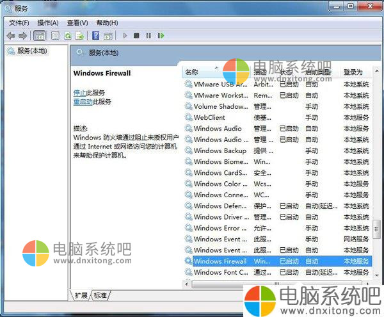Image resolution: width=384 pixels, height=317 pixels.
Task: Select the highlighted Windows Firewall service
Action: pos(278,261)
